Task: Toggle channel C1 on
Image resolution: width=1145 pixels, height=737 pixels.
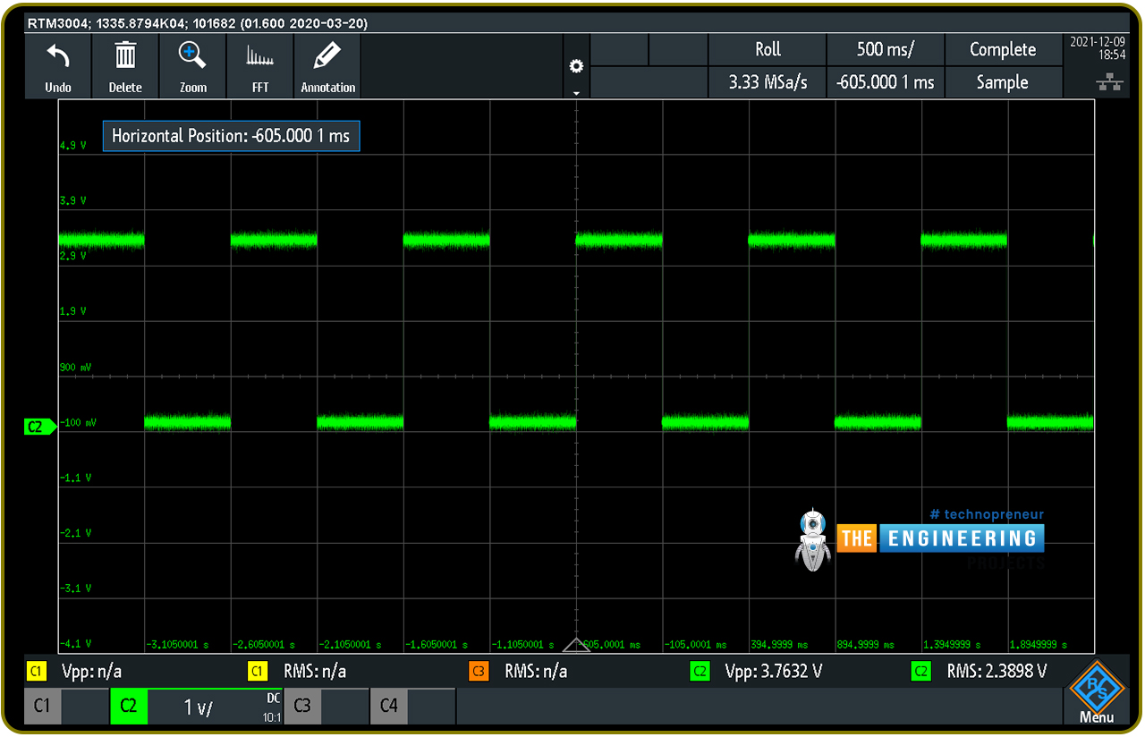Action: (42, 706)
